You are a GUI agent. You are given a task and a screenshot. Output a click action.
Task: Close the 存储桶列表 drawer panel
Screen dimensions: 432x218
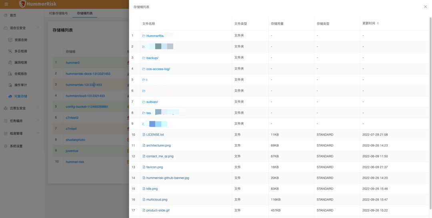pos(425,7)
